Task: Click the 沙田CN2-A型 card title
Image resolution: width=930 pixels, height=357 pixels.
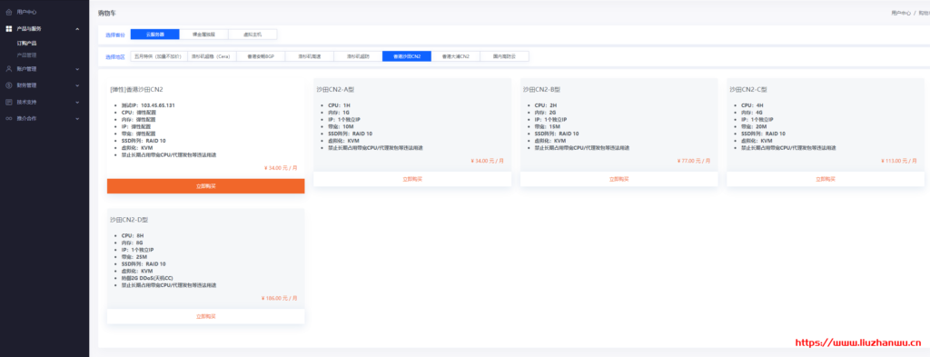Action: (x=335, y=90)
